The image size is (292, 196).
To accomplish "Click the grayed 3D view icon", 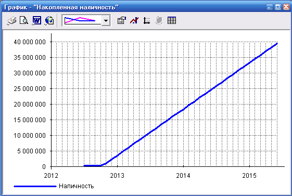I will (x=159, y=20).
